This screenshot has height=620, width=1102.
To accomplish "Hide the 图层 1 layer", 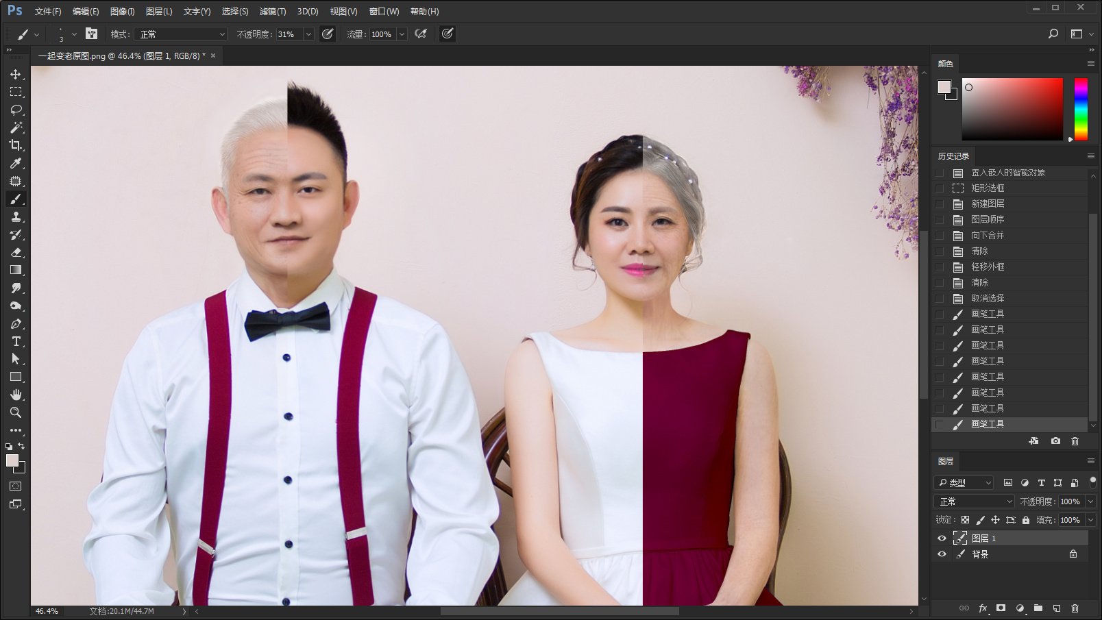I will [x=942, y=538].
